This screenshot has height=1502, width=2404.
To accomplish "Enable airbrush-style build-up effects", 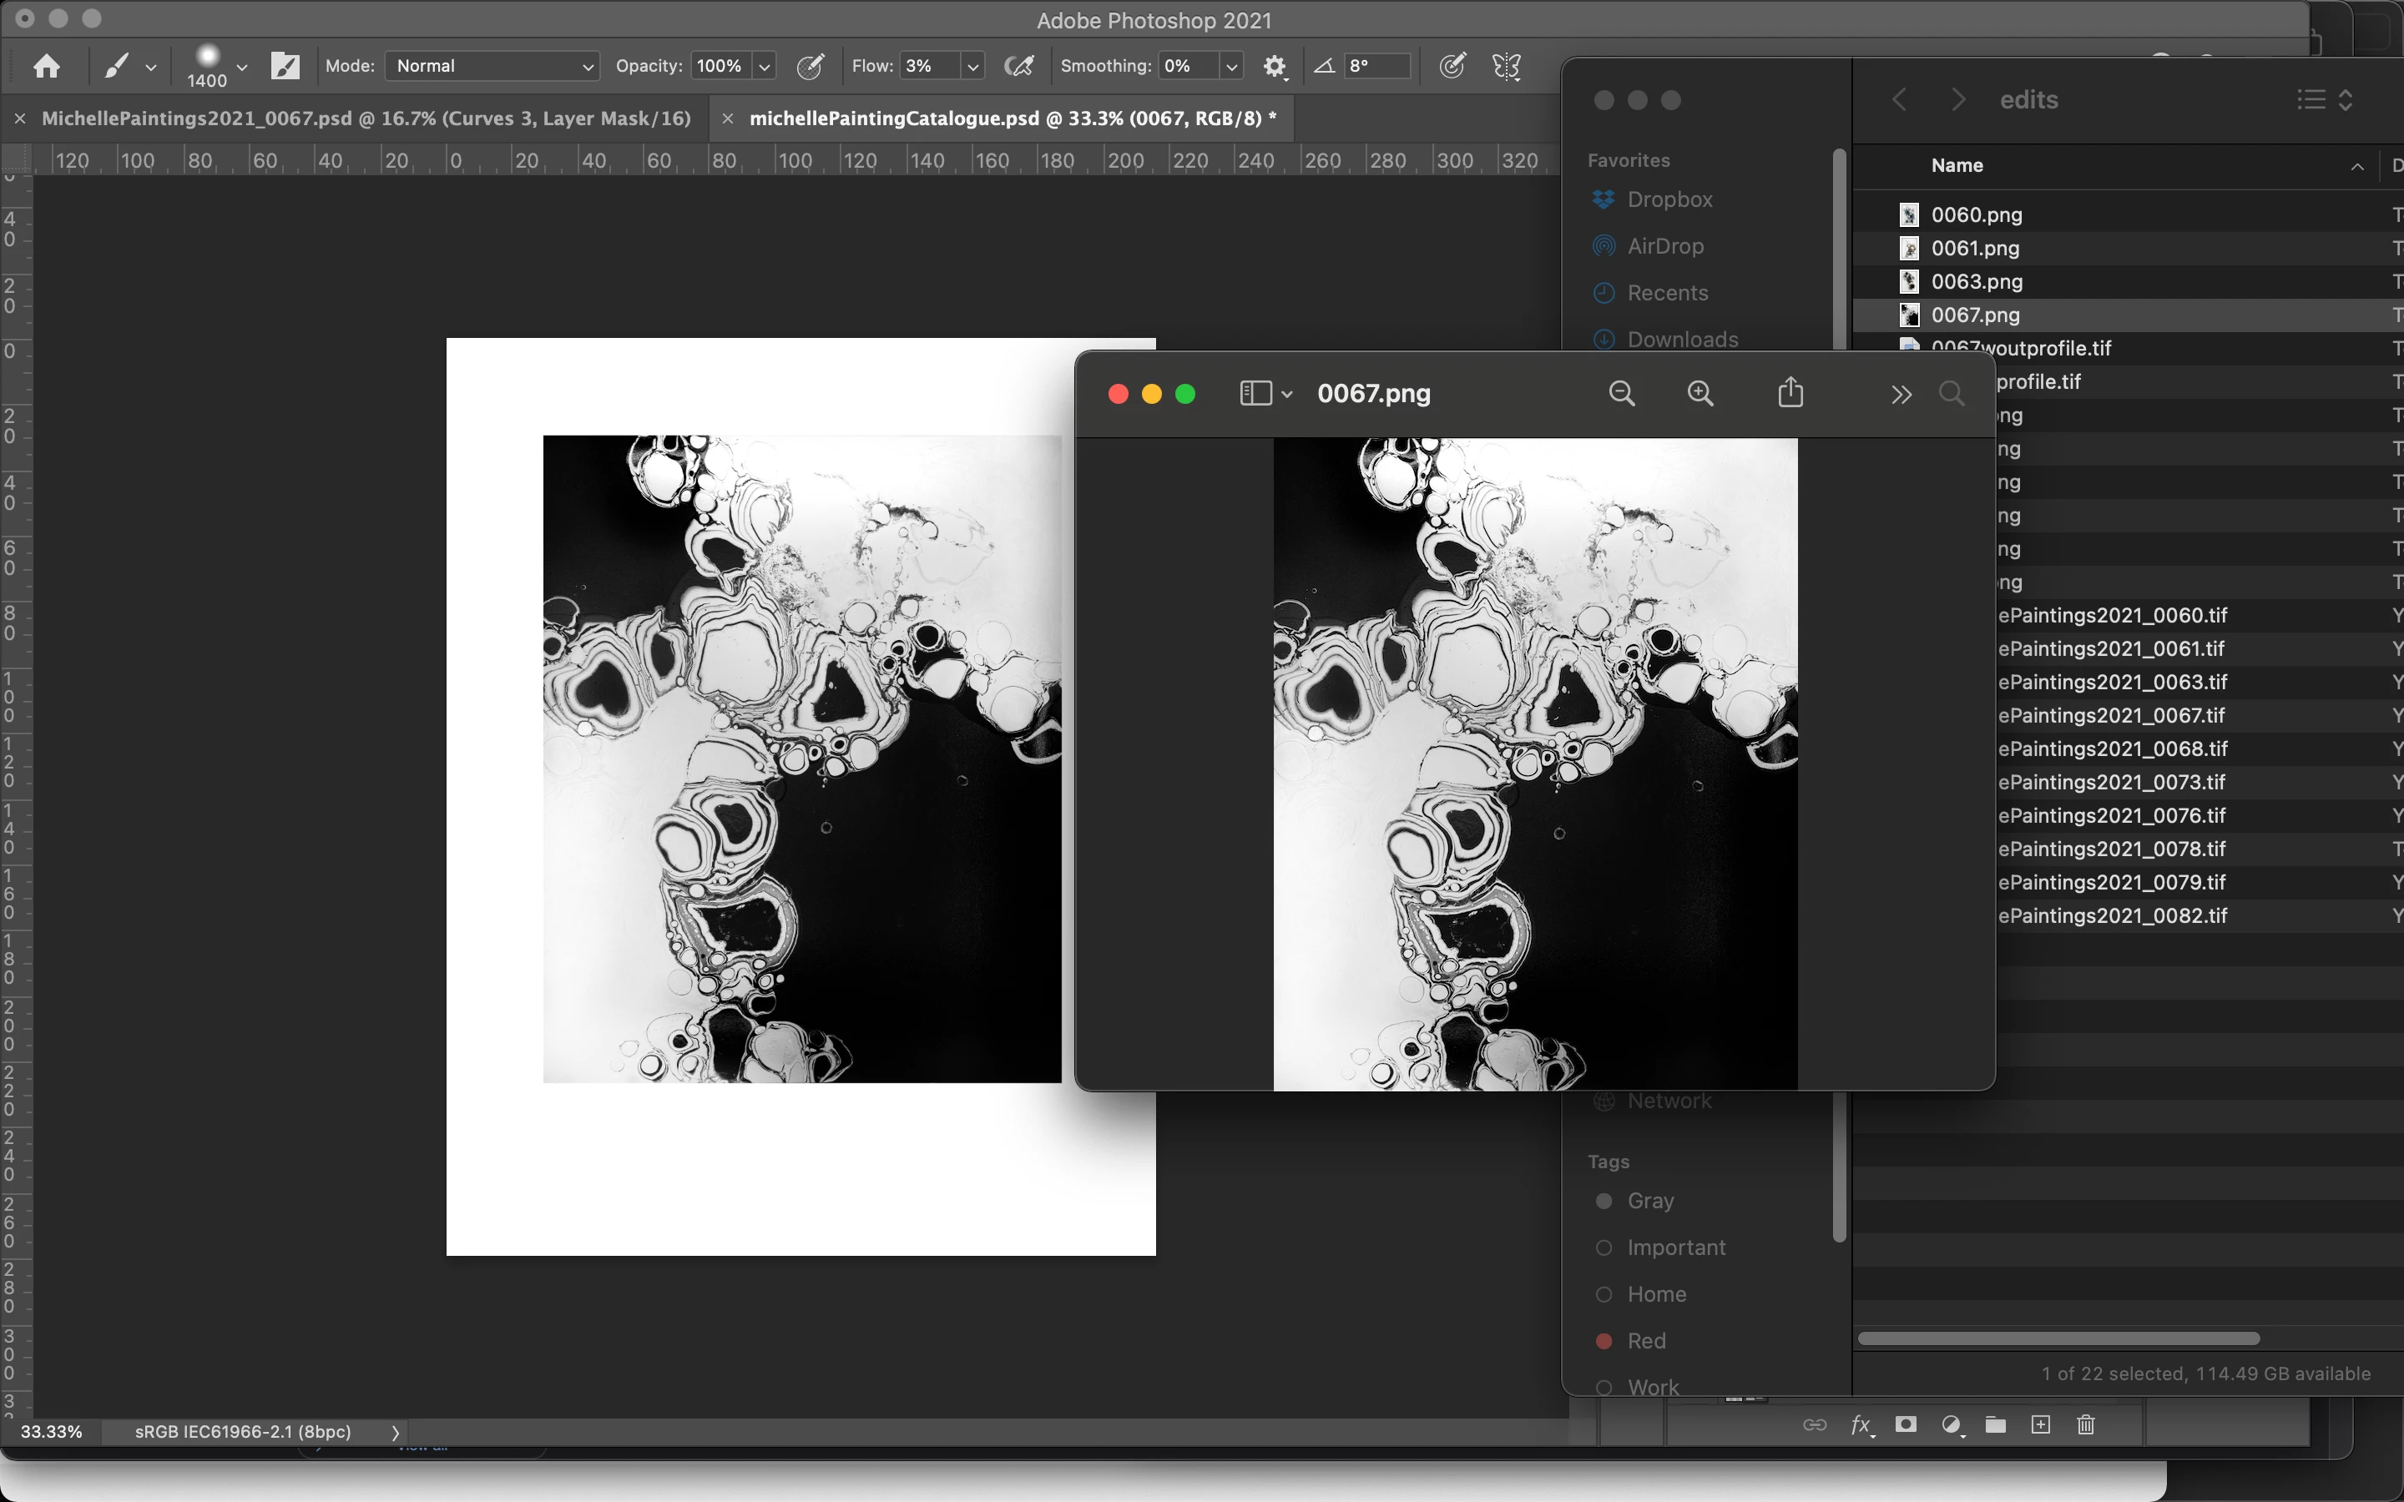I will click(1018, 67).
